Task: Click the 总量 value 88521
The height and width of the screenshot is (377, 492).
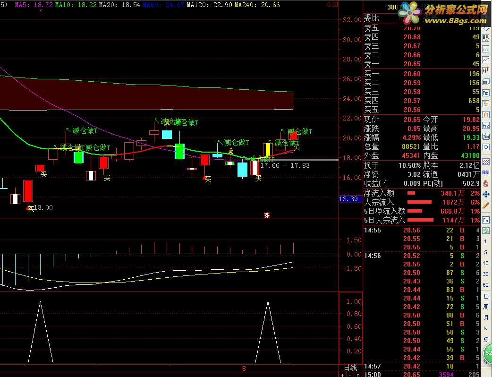Action: point(411,146)
